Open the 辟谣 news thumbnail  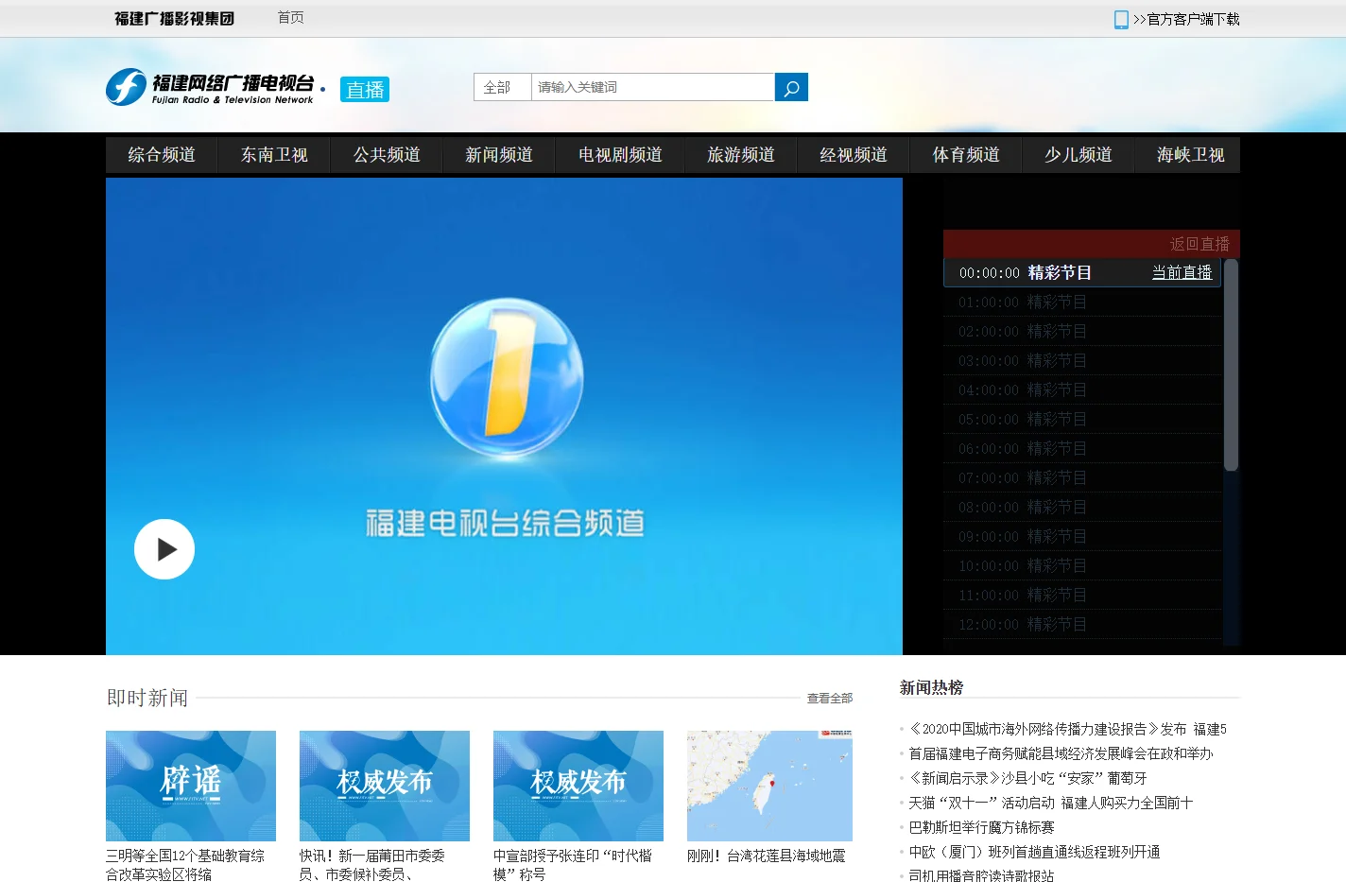point(191,786)
